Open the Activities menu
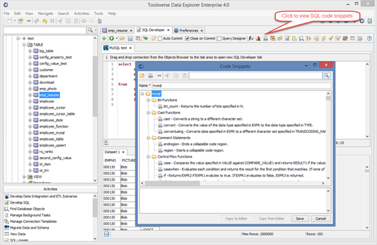The height and width of the screenshot is (245, 377). tap(81, 13)
